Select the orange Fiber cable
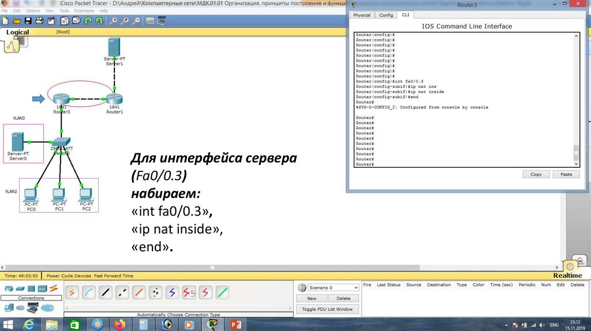 [139, 292]
